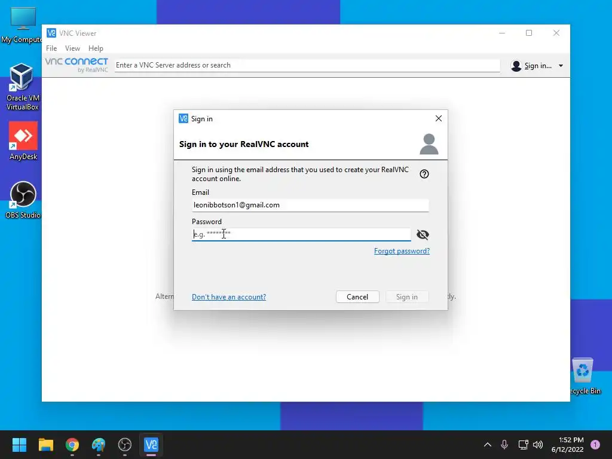Open the Forgot password link
The height and width of the screenshot is (459, 612).
(402, 251)
